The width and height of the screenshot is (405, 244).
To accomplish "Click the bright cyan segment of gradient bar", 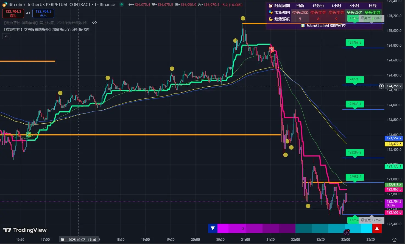I will [x=367, y=228].
